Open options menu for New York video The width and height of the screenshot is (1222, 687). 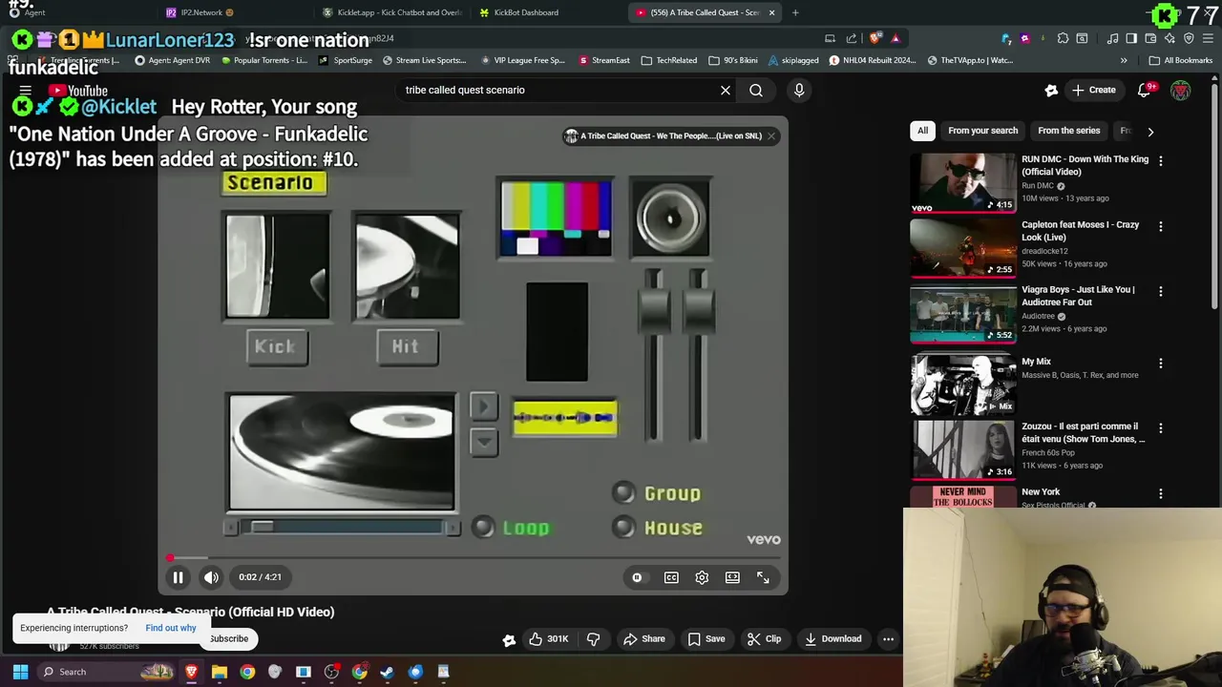(x=1161, y=494)
